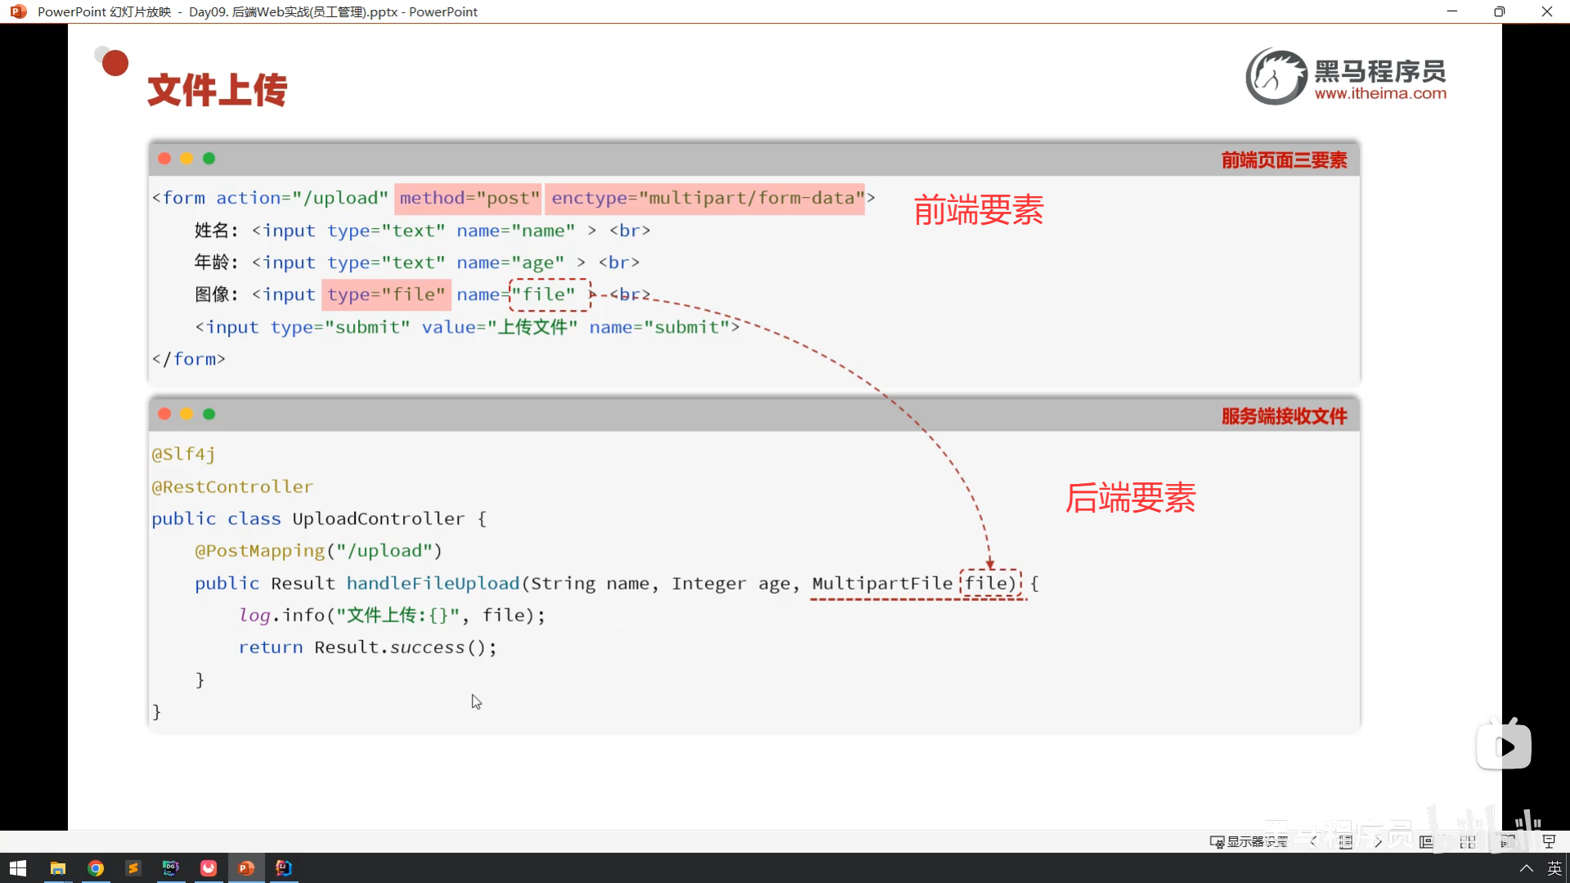This screenshot has height=883, width=1570.
Task: Click the Display Settings button (显示器设置)
Action: [x=1249, y=841]
